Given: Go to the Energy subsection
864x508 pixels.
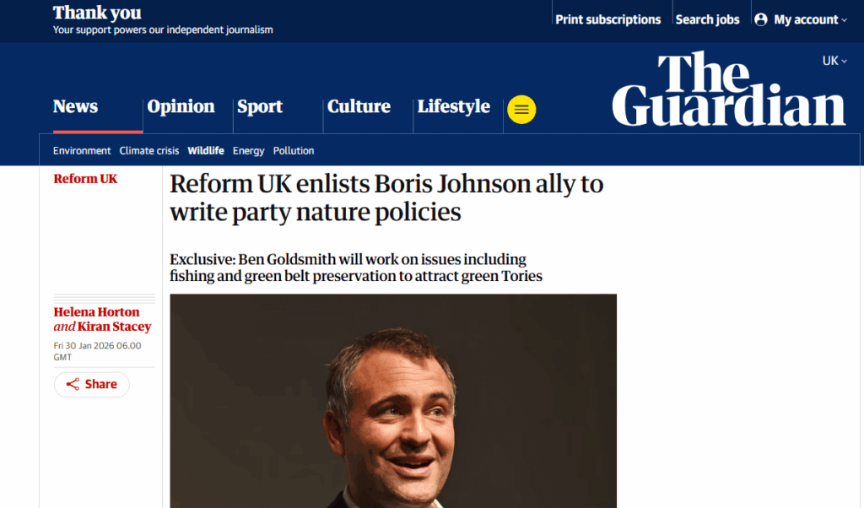Looking at the screenshot, I should click(x=249, y=151).
